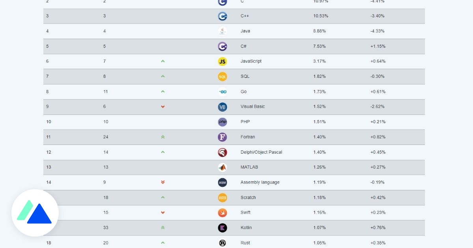The height and width of the screenshot is (248, 473).
Task: Click the round blue-green logo badge
Action: click(x=35, y=213)
